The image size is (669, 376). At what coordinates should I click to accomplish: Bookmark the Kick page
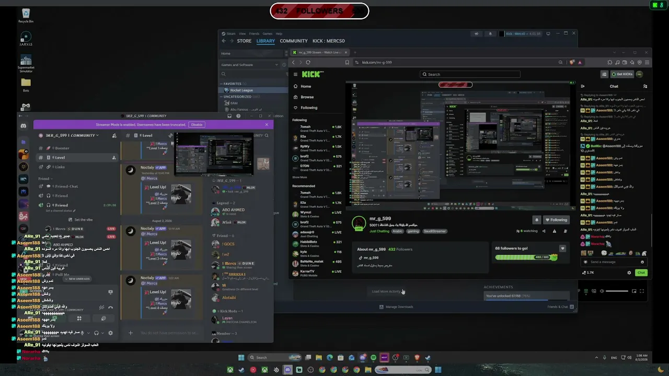pos(347,62)
